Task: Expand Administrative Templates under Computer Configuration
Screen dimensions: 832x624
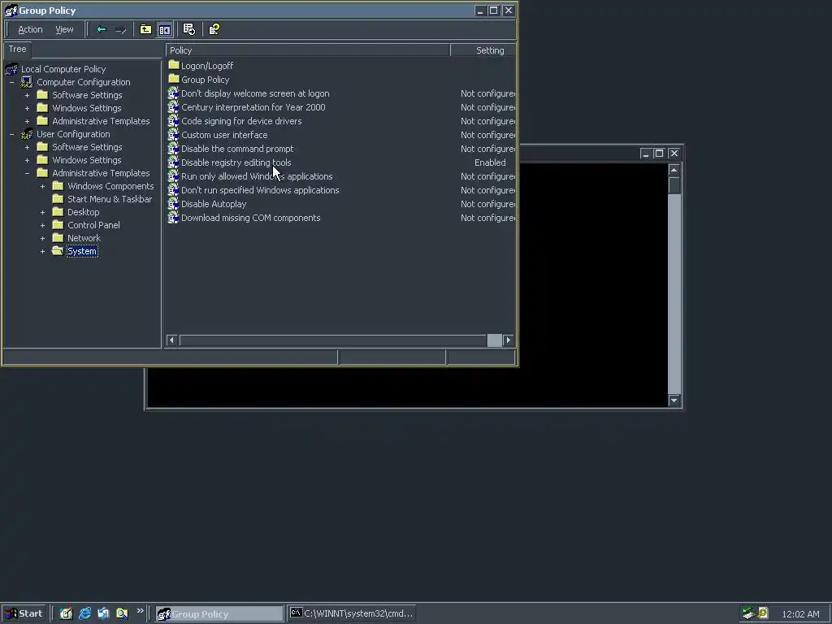Action: click(27, 121)
